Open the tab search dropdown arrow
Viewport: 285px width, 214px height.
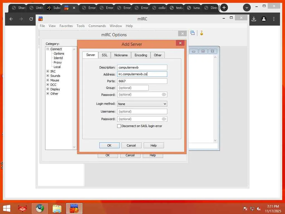(x=247, y=8)
